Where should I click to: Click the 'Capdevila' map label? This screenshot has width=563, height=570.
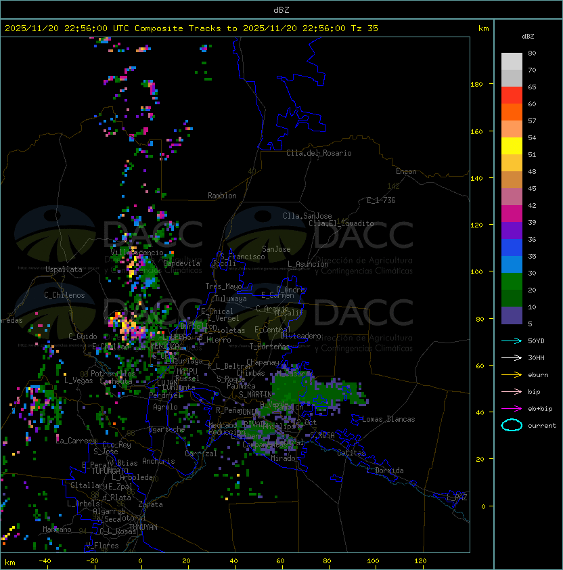pos(181,263)
